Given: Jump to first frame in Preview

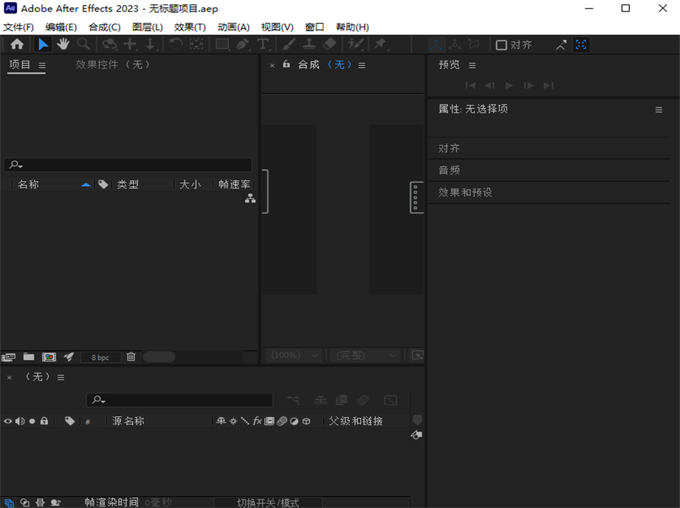Looking at the screenshot, I should coord(470,85).
